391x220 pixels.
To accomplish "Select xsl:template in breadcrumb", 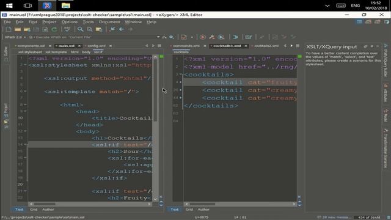I will [x=56, y=52].
